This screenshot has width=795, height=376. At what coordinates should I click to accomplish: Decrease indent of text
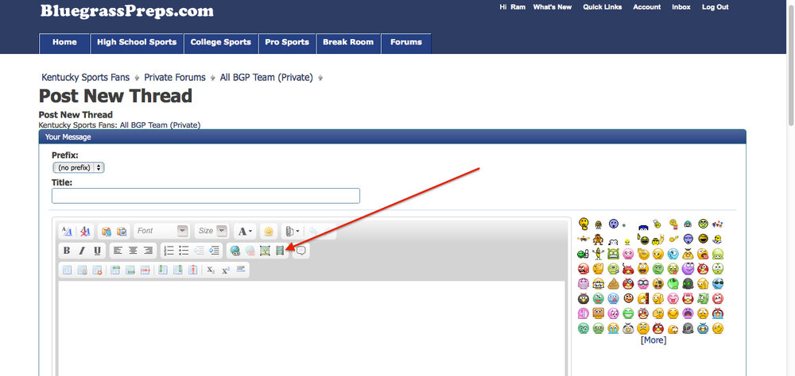point(200,251)
